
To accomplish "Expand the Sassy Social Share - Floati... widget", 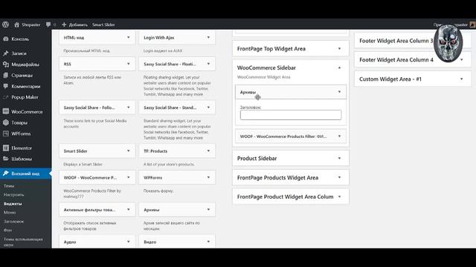I will tap(208, 64).
